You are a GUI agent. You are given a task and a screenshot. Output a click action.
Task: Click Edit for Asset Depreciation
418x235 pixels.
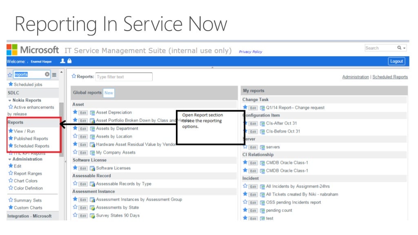(x=83, y=113)
